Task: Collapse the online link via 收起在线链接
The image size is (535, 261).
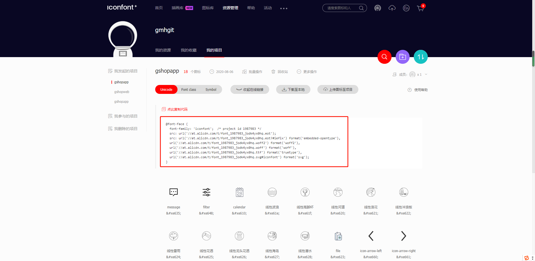Action: [x=250, y=89]
